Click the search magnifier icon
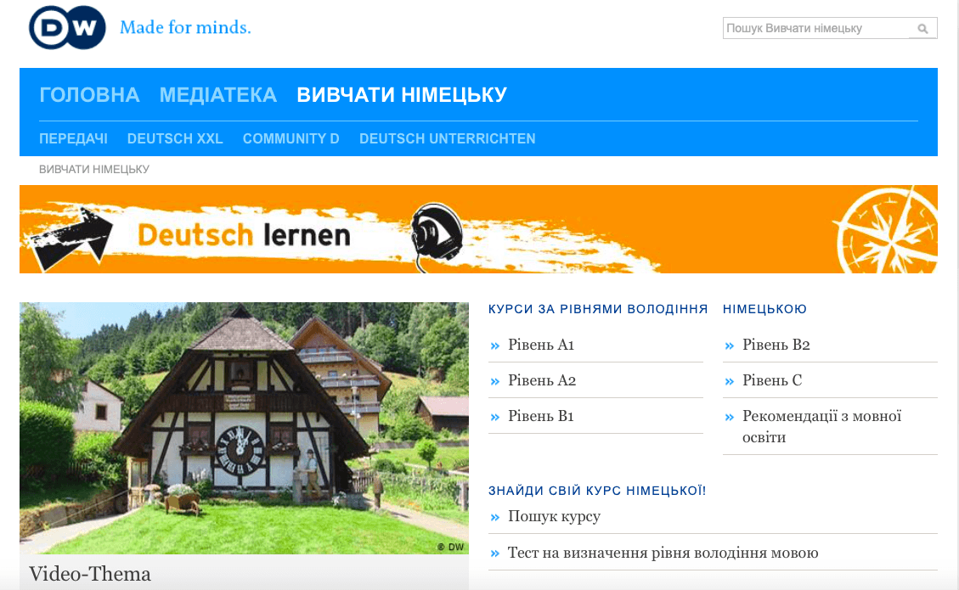959x590 pixels. pos(922,29)
